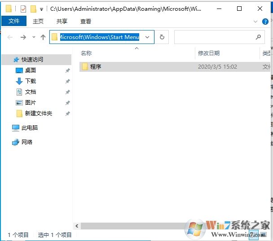This screenshot has height=241, width=273.
Task: Open 图片 in quick access
Action: point(31,102)
